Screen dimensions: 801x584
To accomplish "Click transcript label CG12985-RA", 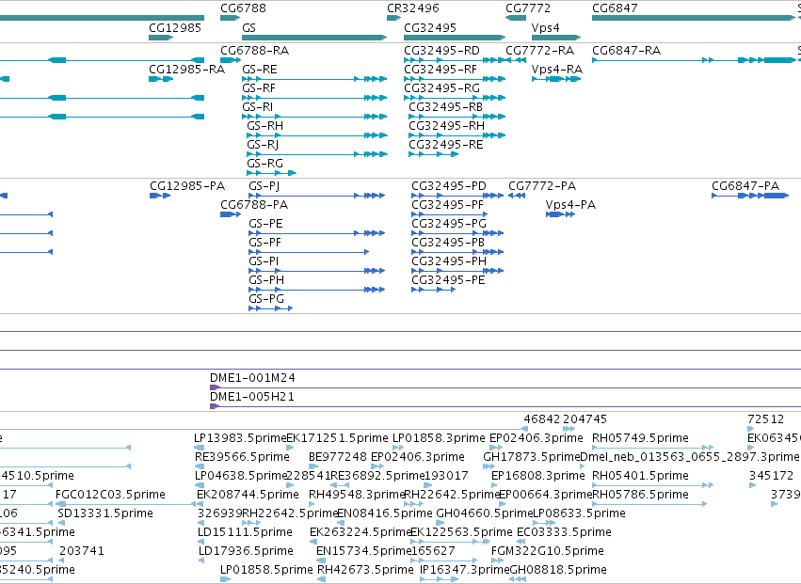I will click(x=187, y=70).
